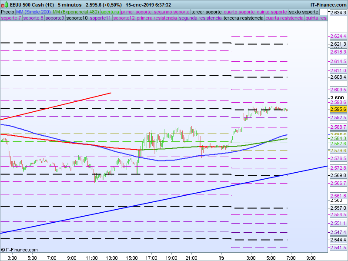The width and height of the screenshot is (348, 261).
Task: Click the apertura indicator label
Action: [x=110, y=12]
